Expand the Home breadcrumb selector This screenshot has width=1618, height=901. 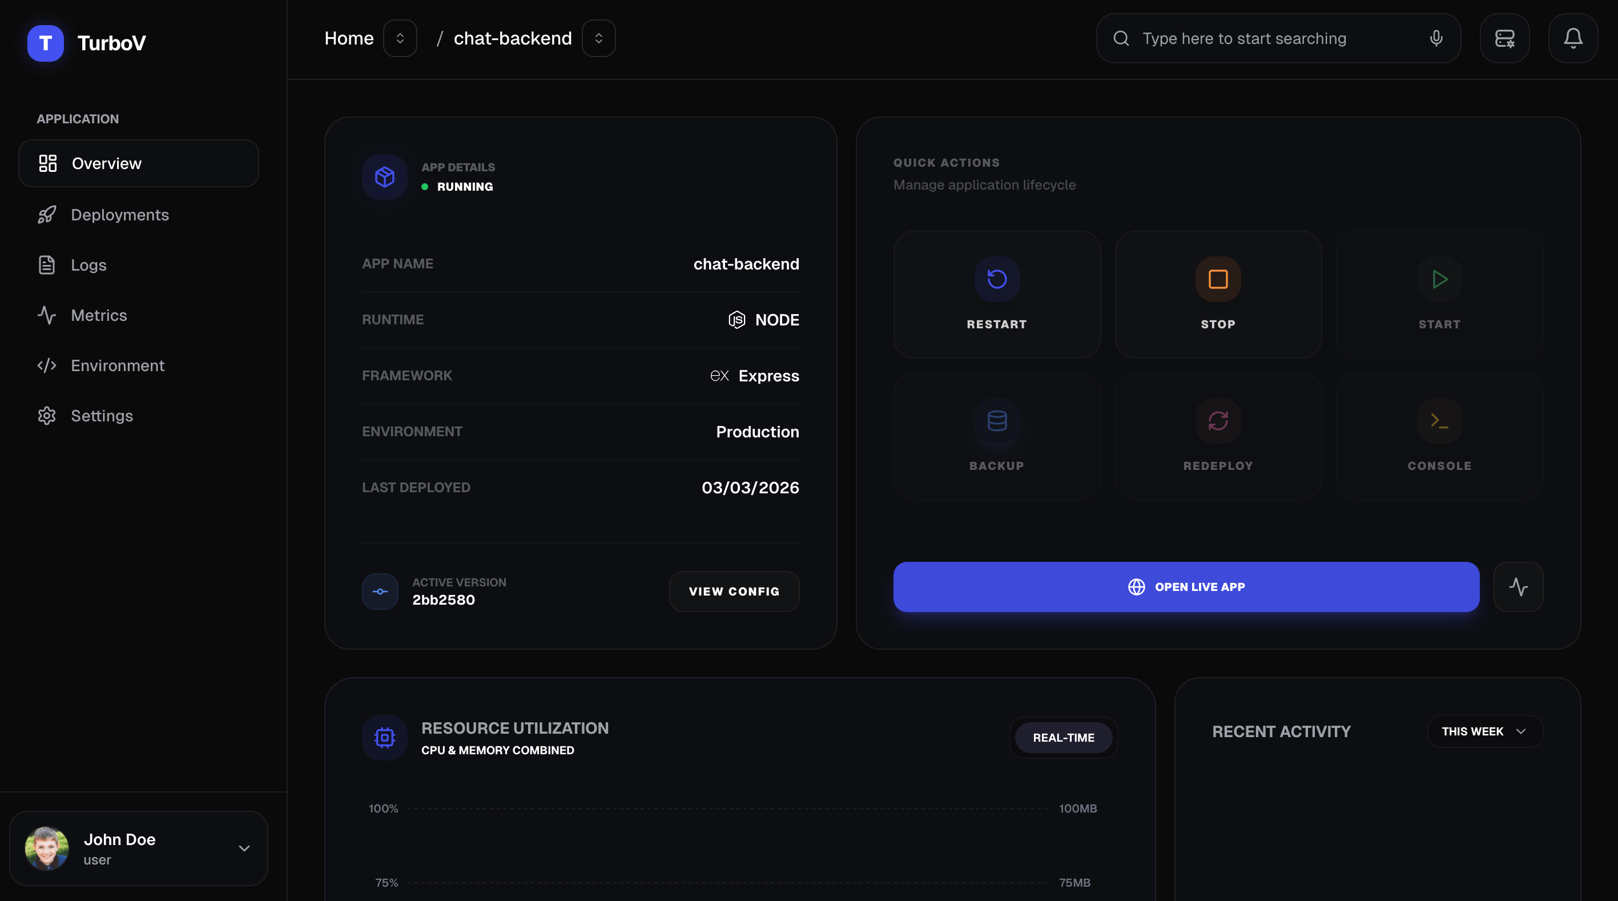coord(400,38)
